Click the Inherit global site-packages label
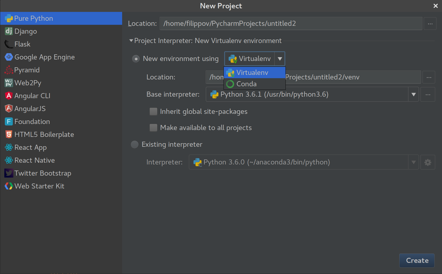 tap(204, 112)
